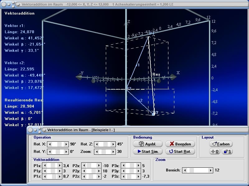Click the right arrow of P2y
Screen dimensions: 249x186
99,171
